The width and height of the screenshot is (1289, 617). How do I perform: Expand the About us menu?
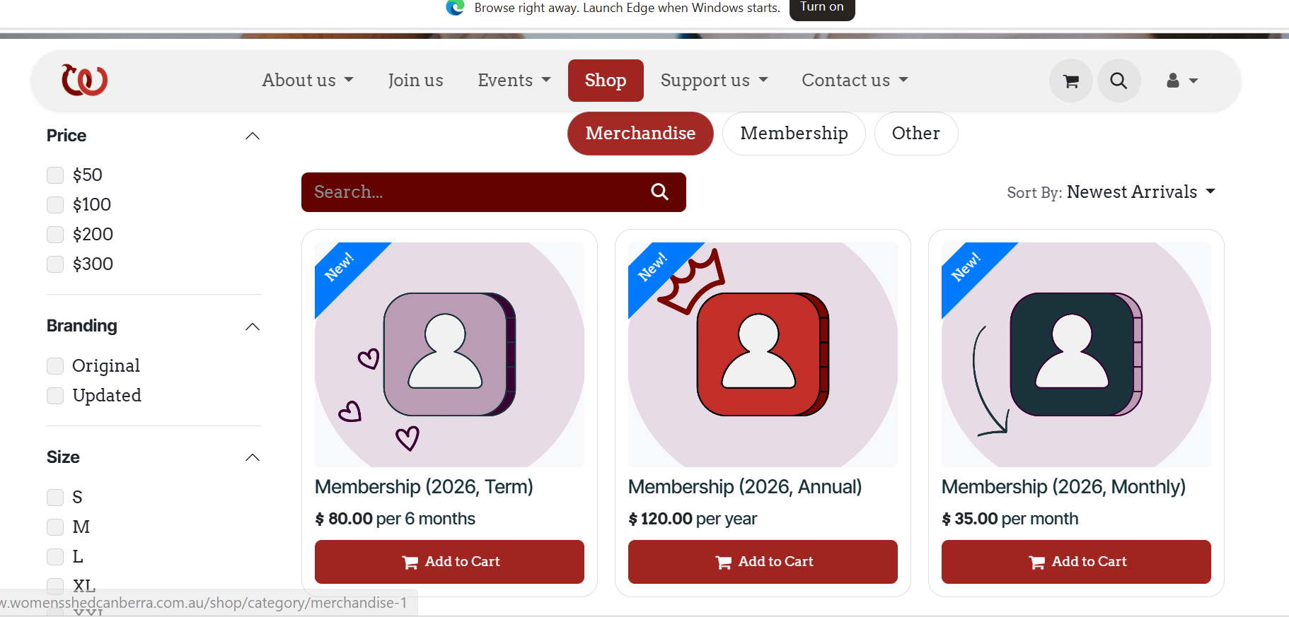tap(307, 81)
